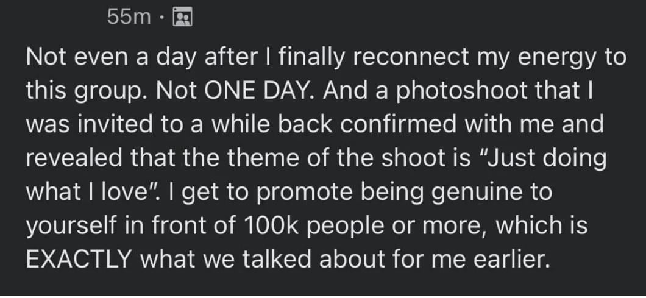Click the dot separator after the timestamp

coord(163,18)
